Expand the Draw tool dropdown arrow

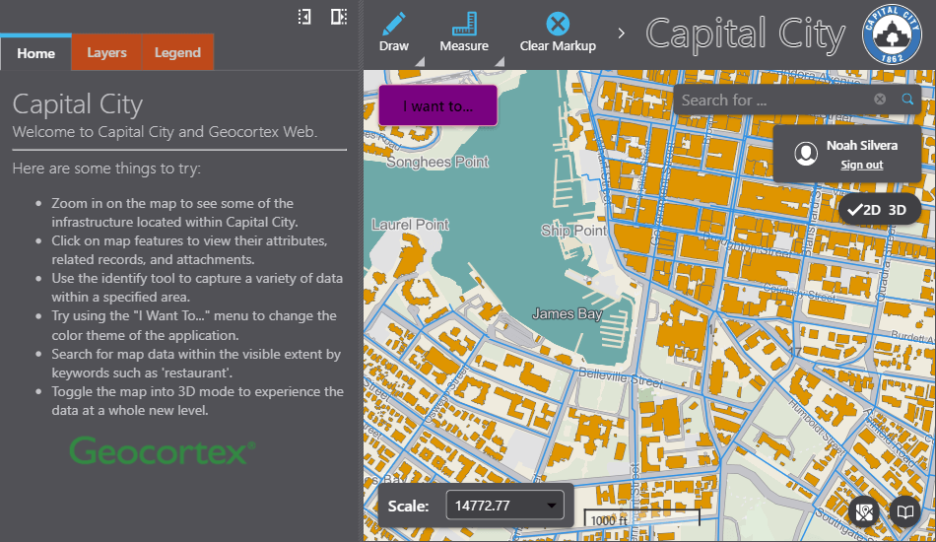point(421,62)
